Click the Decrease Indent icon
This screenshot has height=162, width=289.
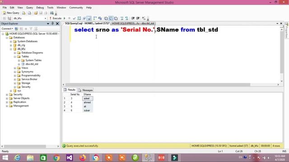(133, 18)
